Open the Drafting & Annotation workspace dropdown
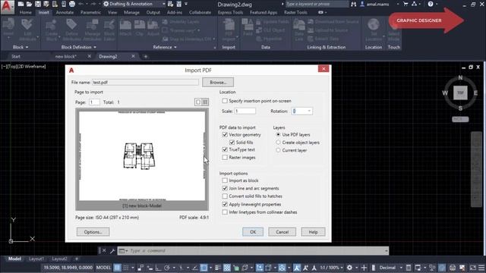Image resolution: width=486 pixels, height=273 pixels. pos(164,4)
